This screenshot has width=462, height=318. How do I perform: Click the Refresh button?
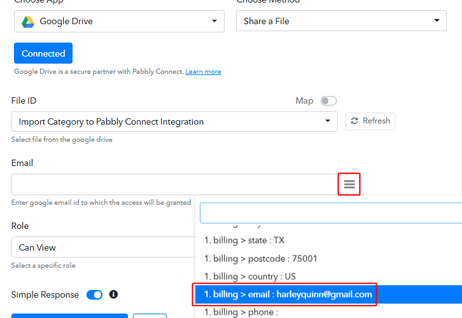click(x=370, y=121)
